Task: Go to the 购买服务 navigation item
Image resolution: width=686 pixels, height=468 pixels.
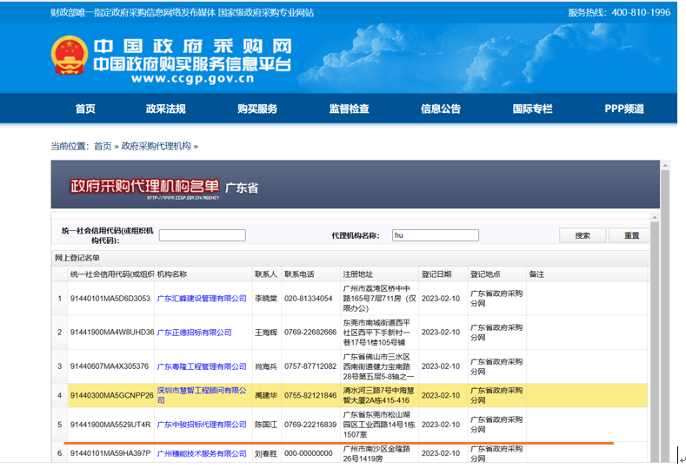Action: (257, 109)
